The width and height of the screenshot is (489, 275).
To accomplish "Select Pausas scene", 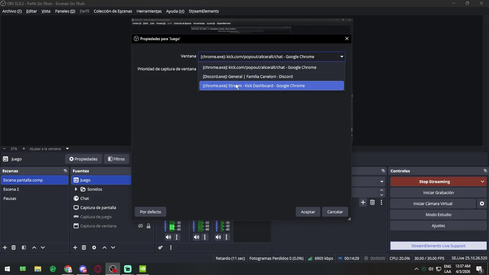I will point(34,198).
